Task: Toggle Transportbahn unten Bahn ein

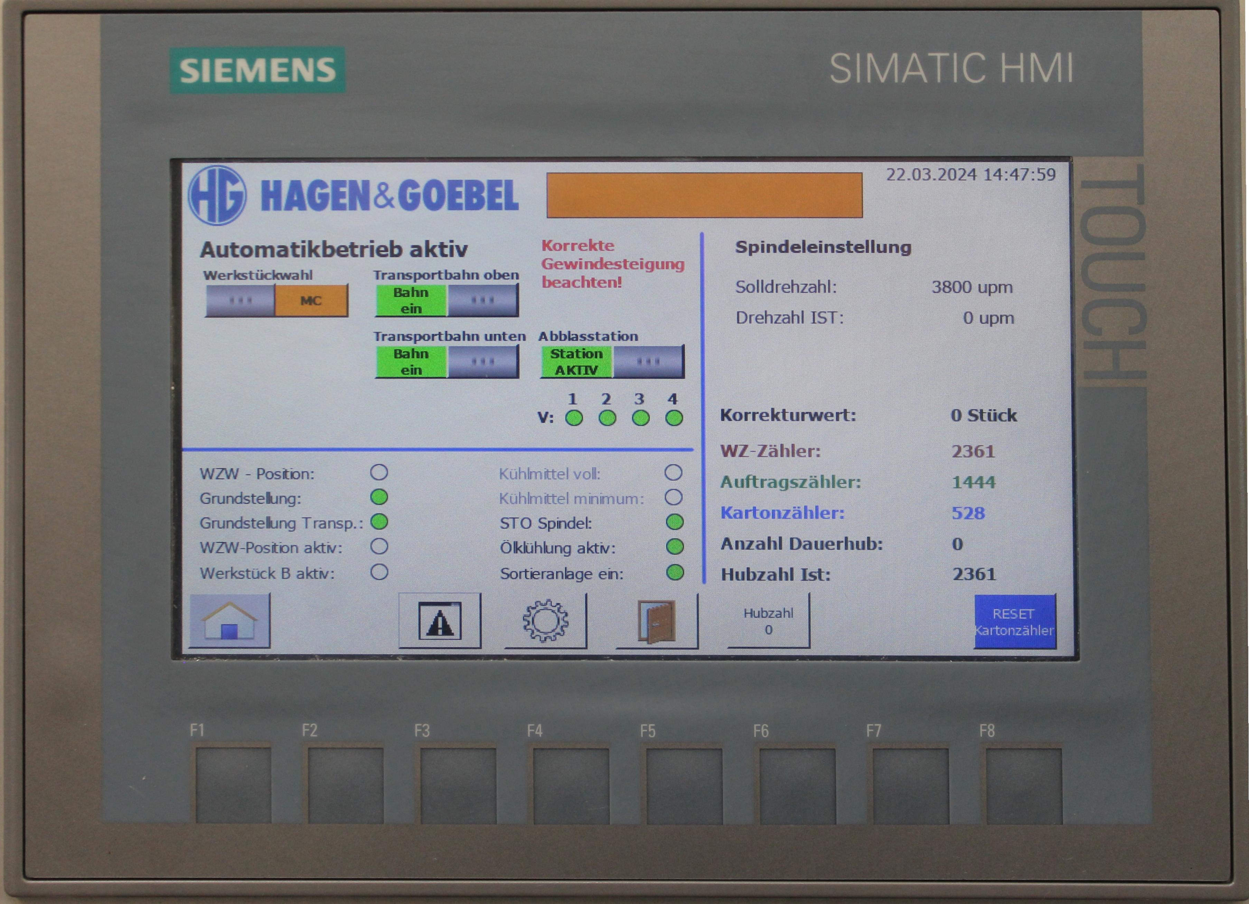Action: pos(411,362)
